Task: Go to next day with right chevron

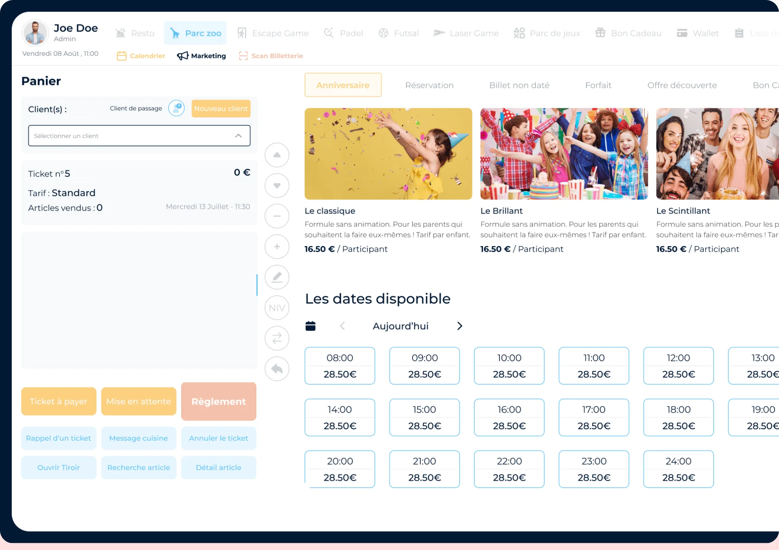Action: point(460,326)
